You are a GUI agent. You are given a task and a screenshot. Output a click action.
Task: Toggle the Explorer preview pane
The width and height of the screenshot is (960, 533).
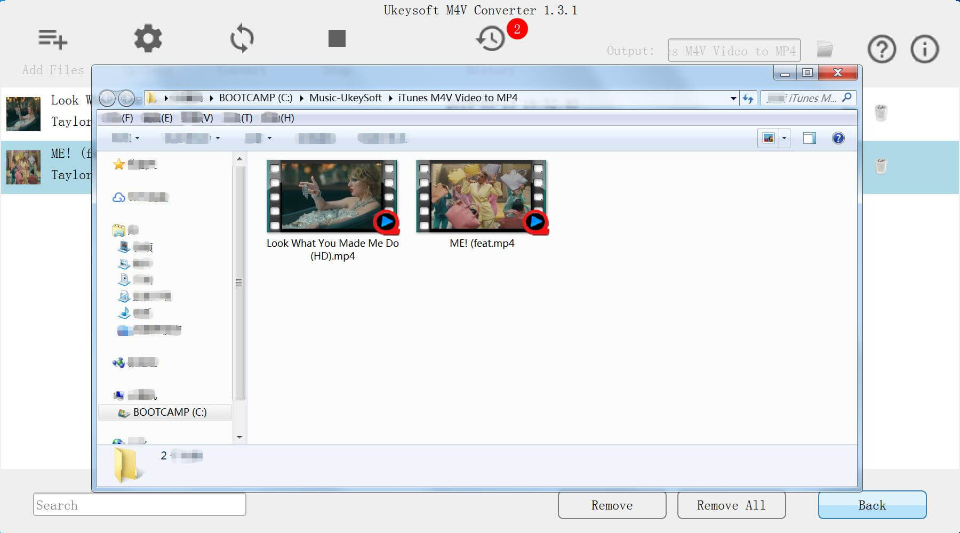(x=809, y=138)
